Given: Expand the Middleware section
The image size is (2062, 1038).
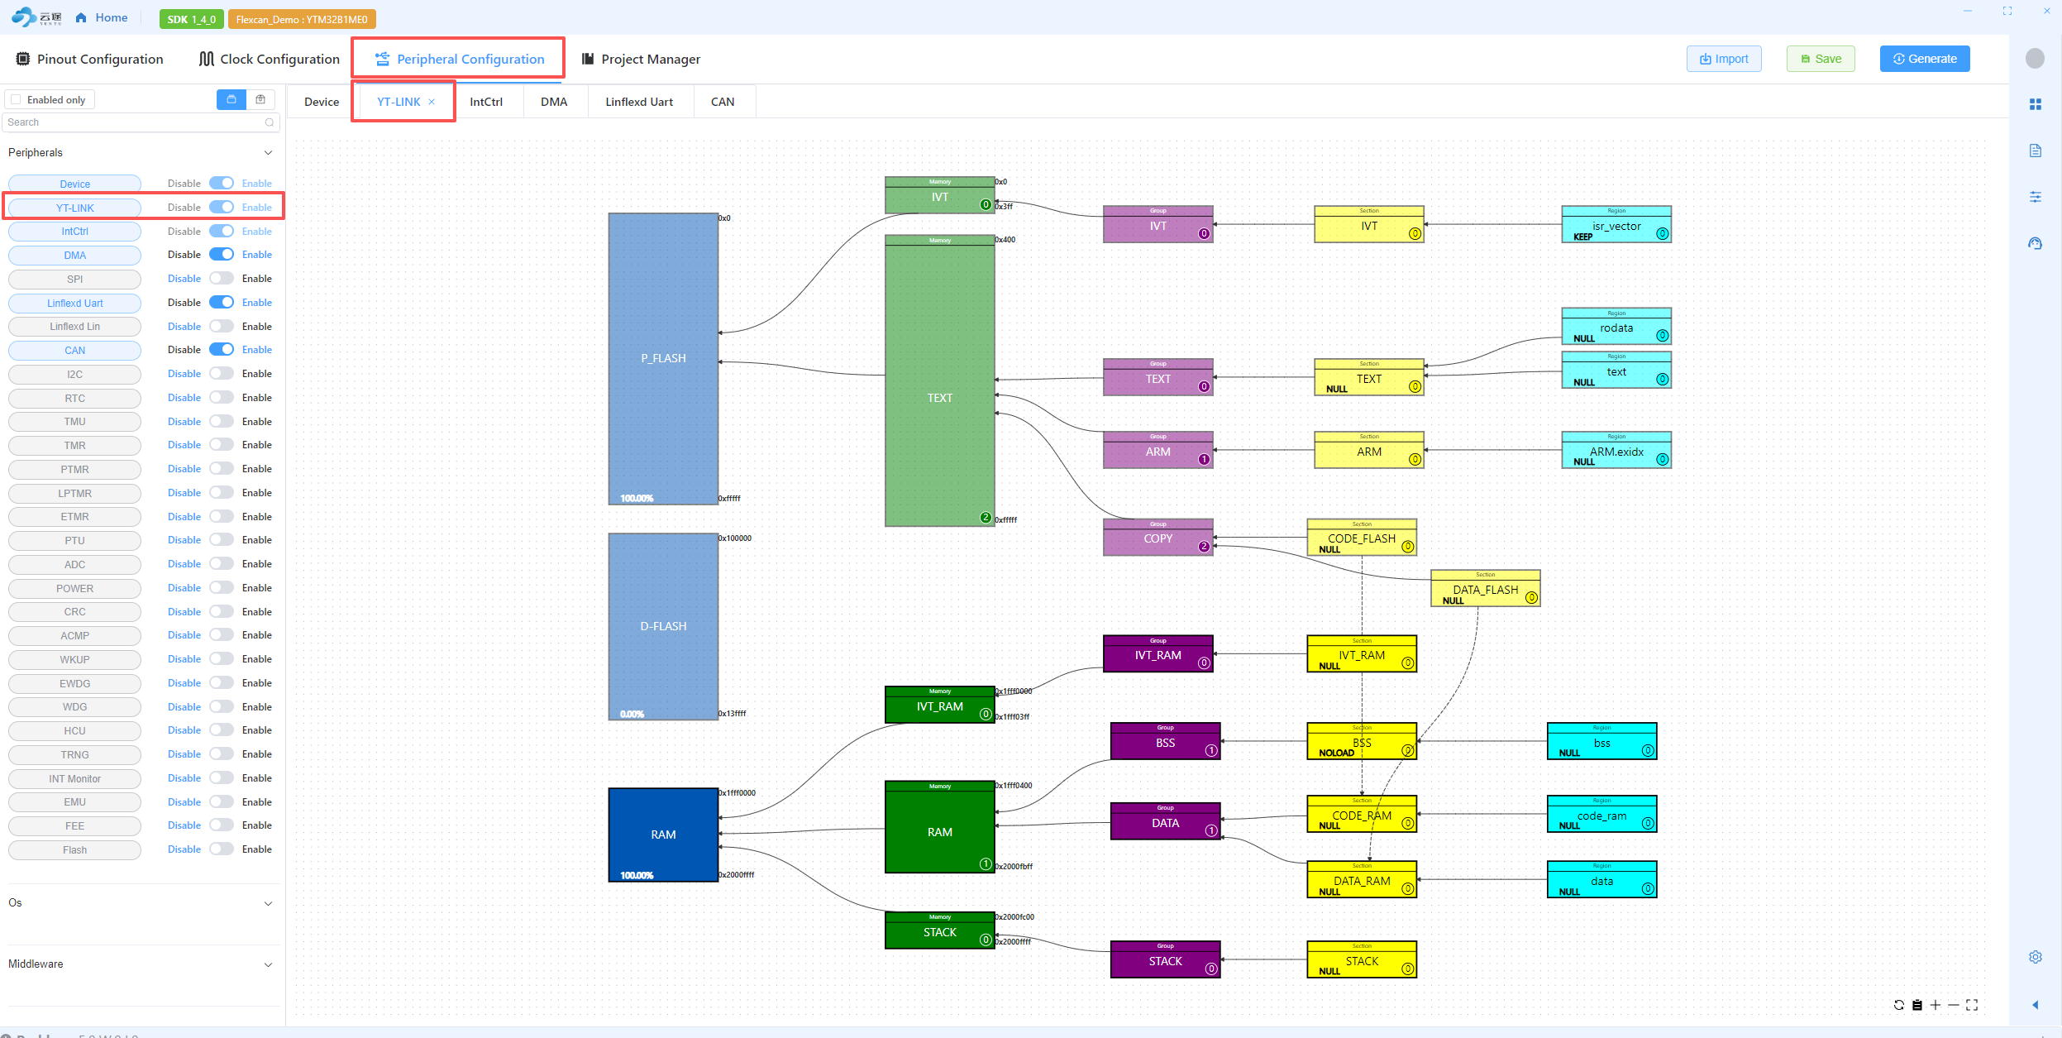Looking at the screenshot, I should [x=268, y=964].
